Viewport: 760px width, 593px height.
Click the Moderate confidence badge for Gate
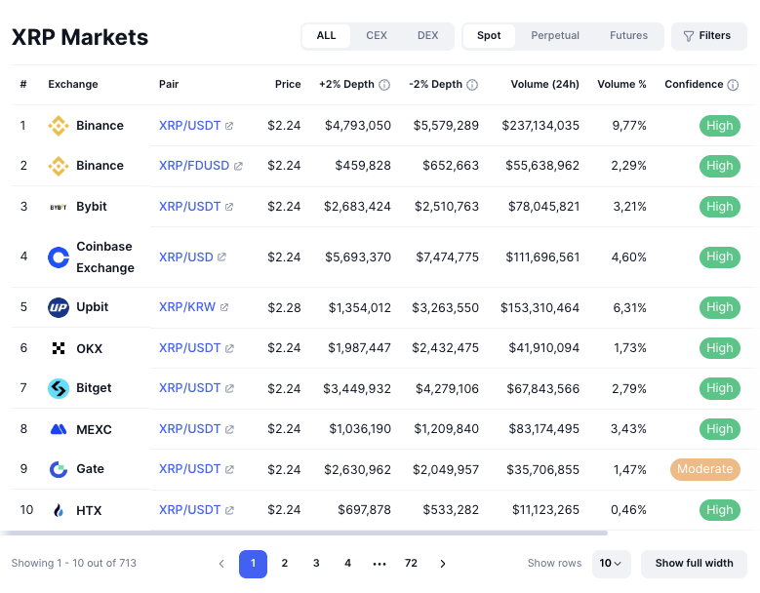[704, 469]
